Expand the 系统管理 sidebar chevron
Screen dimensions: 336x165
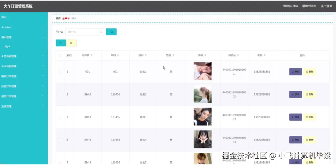43,106
